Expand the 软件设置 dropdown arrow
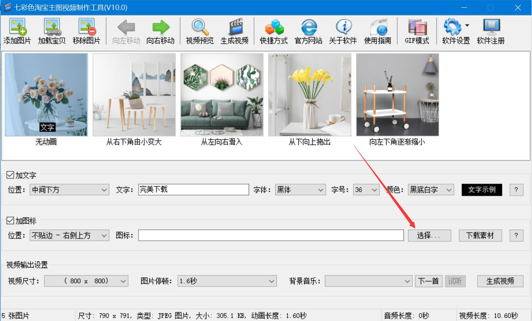The height and width of the screenshot is (321, 532). pyautogui.click(x=467, y=25)
